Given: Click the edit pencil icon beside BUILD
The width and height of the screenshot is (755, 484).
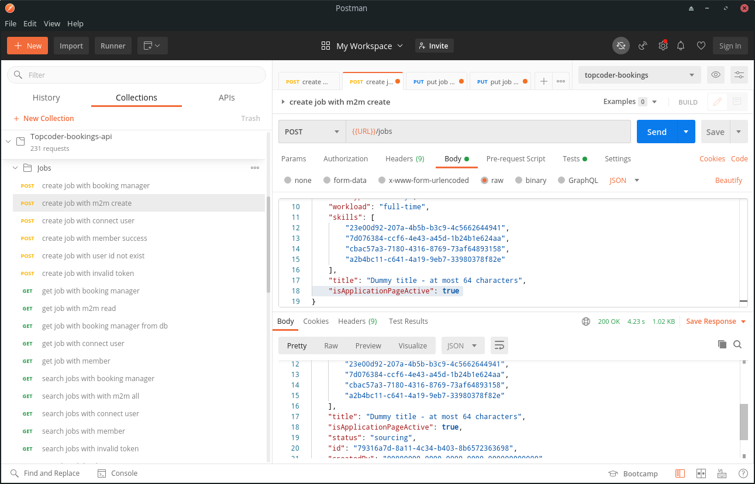Looking at the screenshot, I should 717,102.
